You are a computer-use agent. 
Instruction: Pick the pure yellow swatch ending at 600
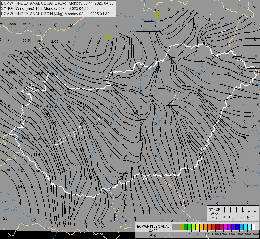pyautogui.click(x=198, y=227)
